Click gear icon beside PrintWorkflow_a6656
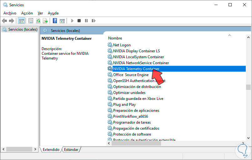252x160 pixels. (x=110, y=116)
